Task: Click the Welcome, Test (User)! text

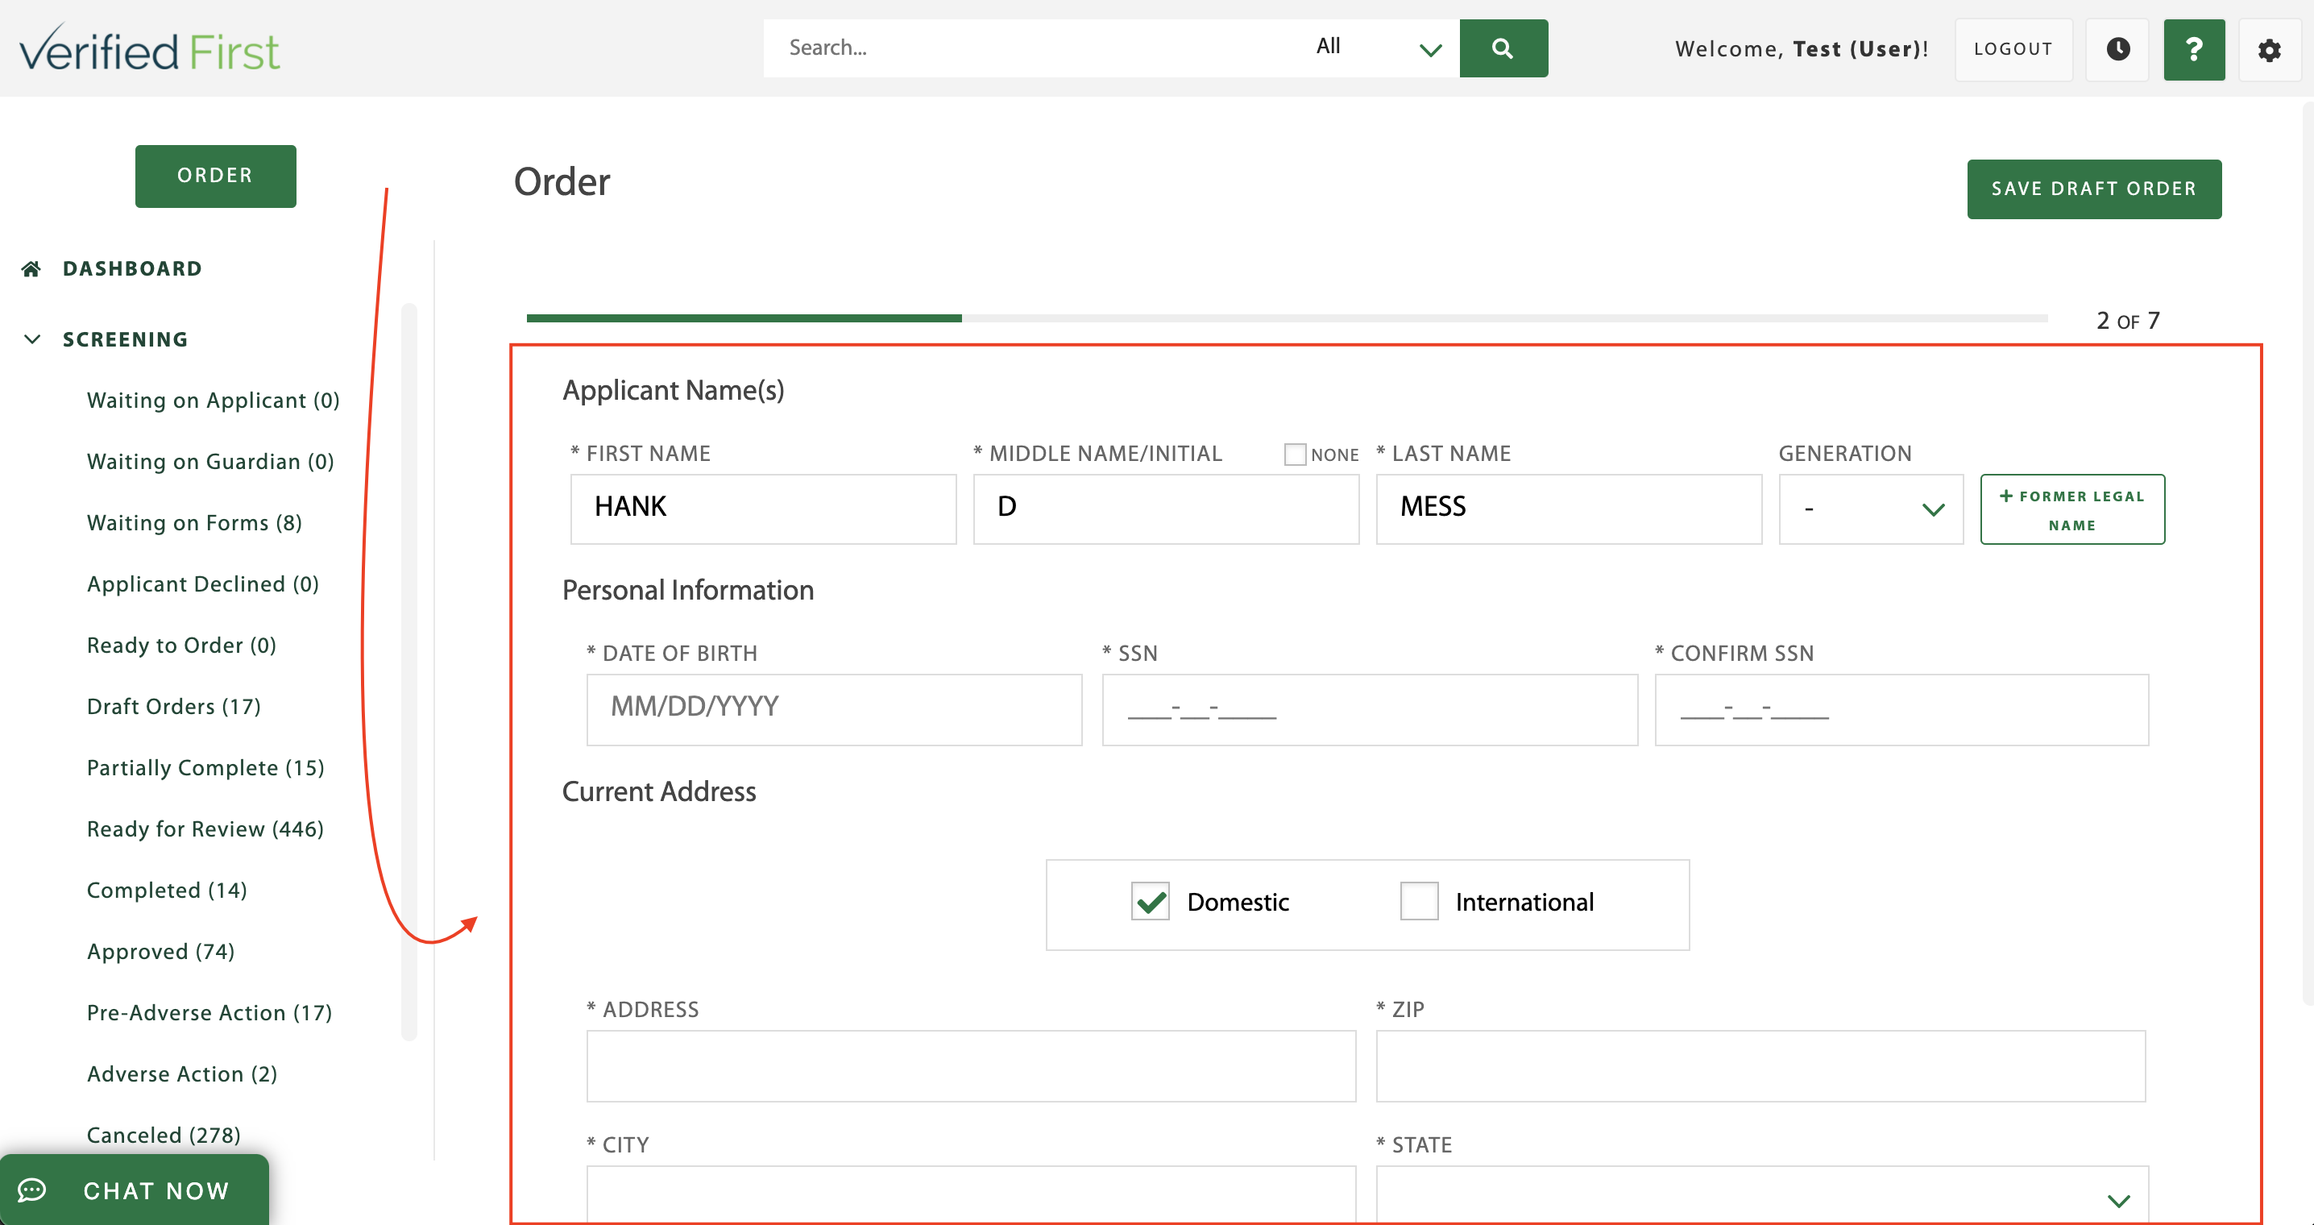Action: [x=1802, y=49]
